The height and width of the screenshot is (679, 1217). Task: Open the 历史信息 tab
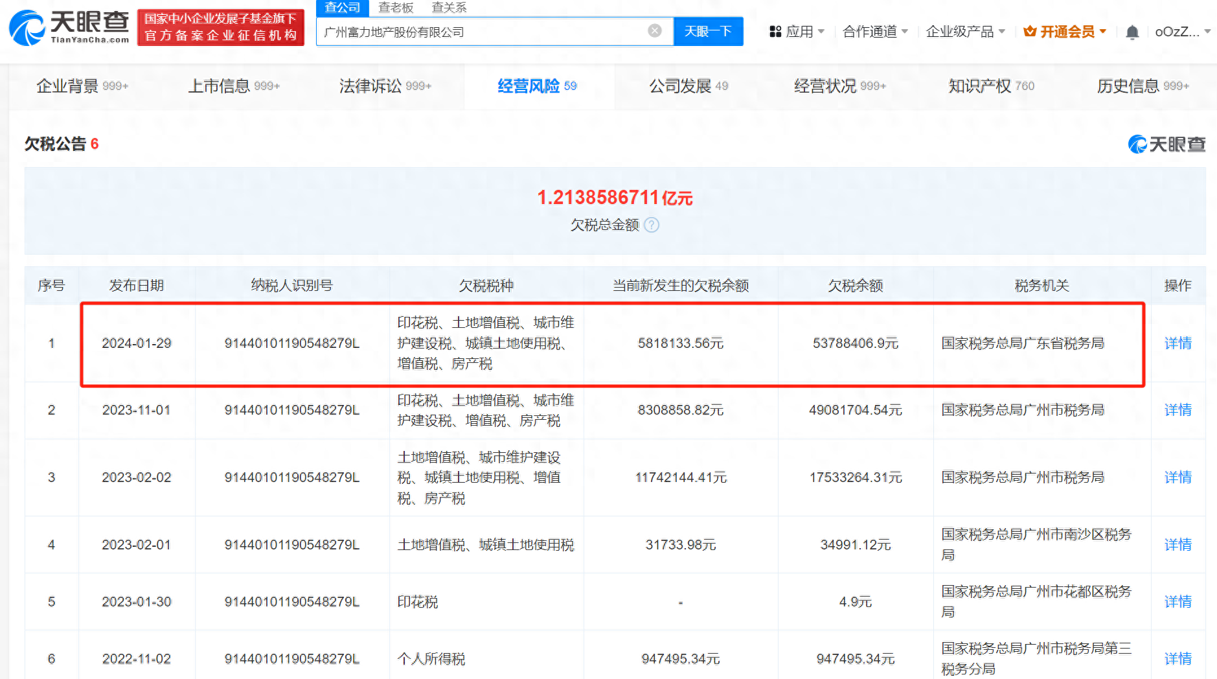(1143, 86)
